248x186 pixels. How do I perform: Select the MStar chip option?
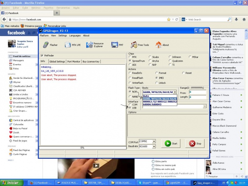190,57
